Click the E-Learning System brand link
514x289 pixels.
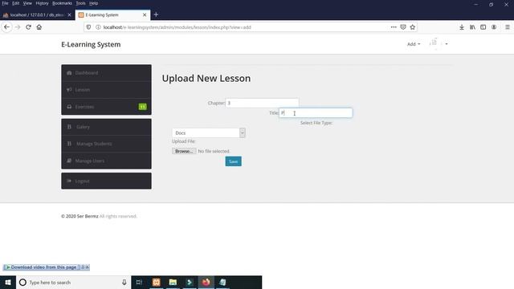tap(91, 44)
